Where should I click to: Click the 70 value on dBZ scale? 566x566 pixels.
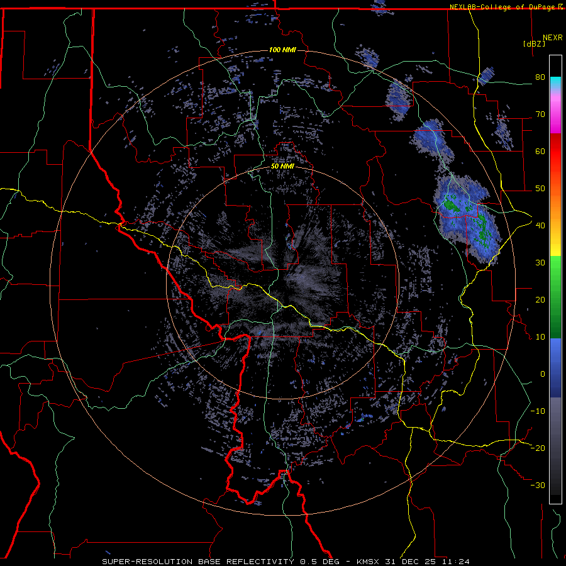540,114
